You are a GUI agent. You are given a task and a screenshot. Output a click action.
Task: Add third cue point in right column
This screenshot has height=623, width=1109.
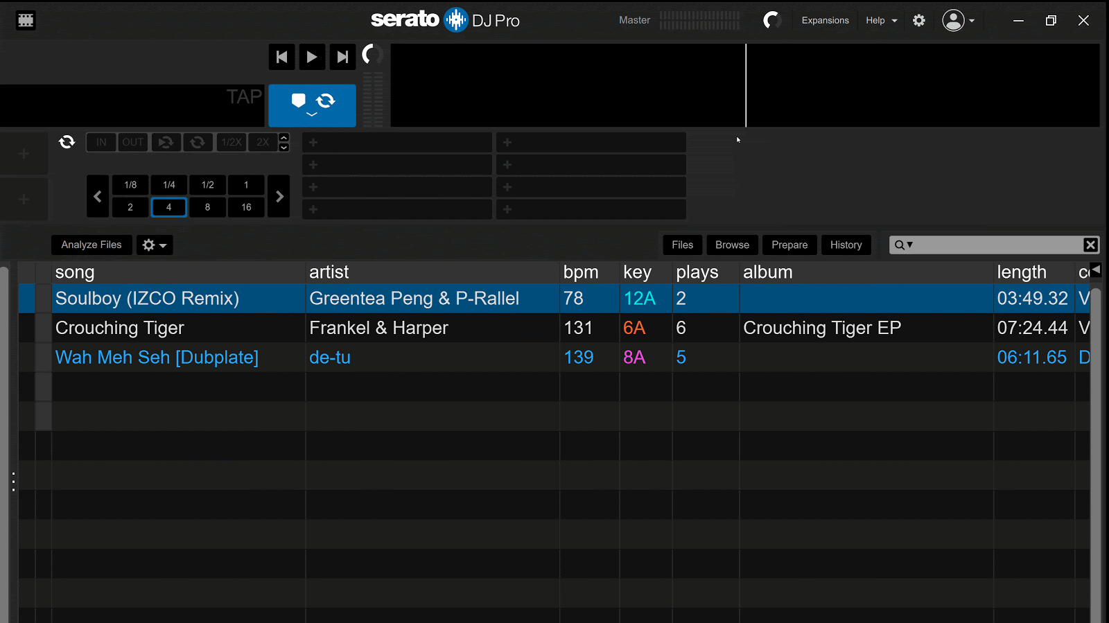(x=591, y=187)
